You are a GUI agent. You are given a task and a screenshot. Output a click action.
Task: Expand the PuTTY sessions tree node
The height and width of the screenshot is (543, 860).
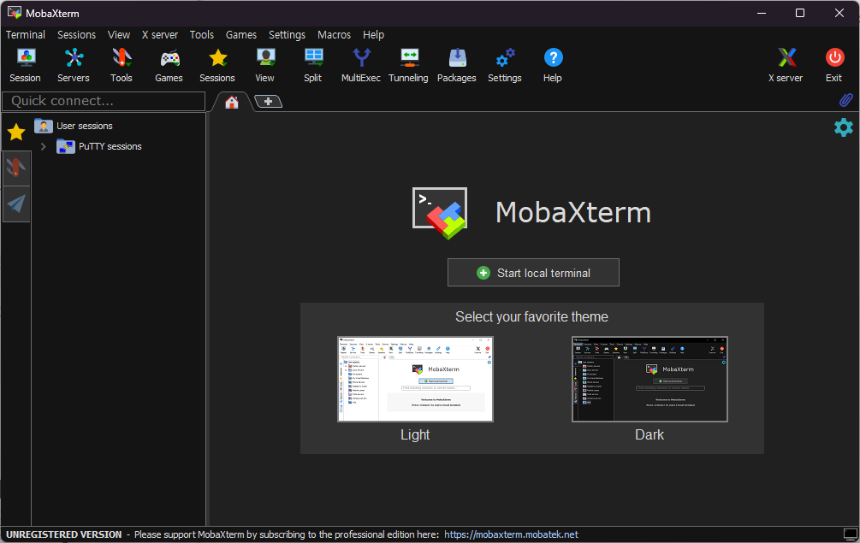click(44, 147)
